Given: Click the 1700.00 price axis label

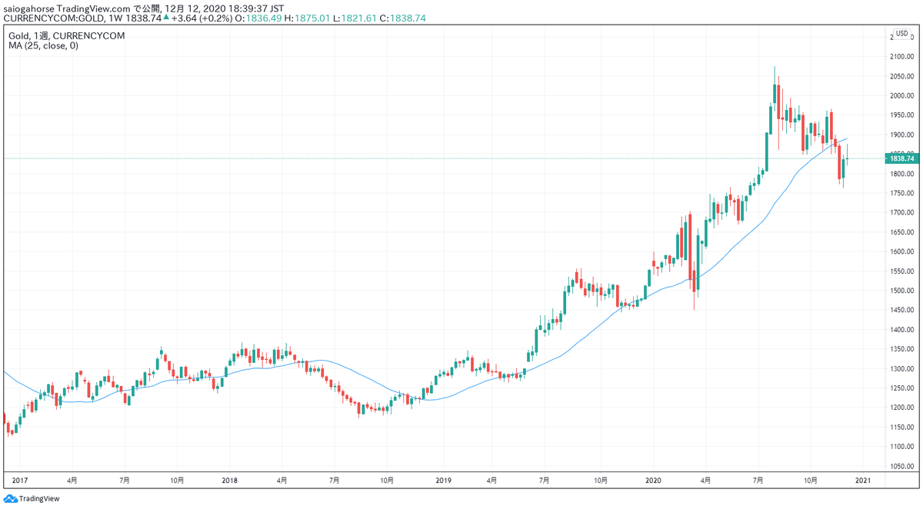Looking at the screenshot, I should coord(901,213).
